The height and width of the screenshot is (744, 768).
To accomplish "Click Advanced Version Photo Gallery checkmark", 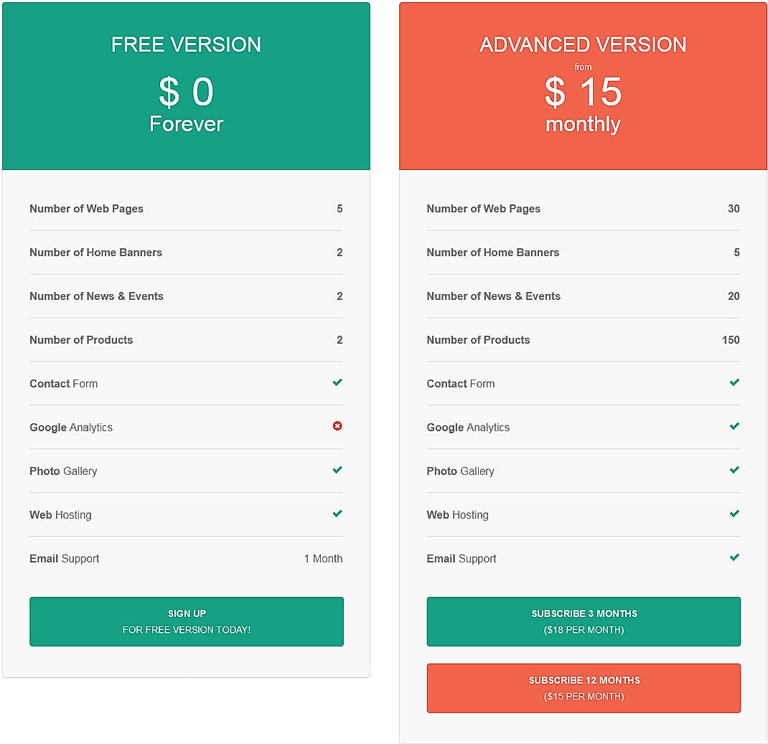I will [x=734, y=470].
